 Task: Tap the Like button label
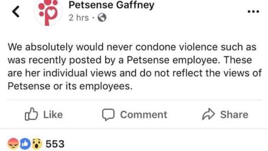click(53, 114)
